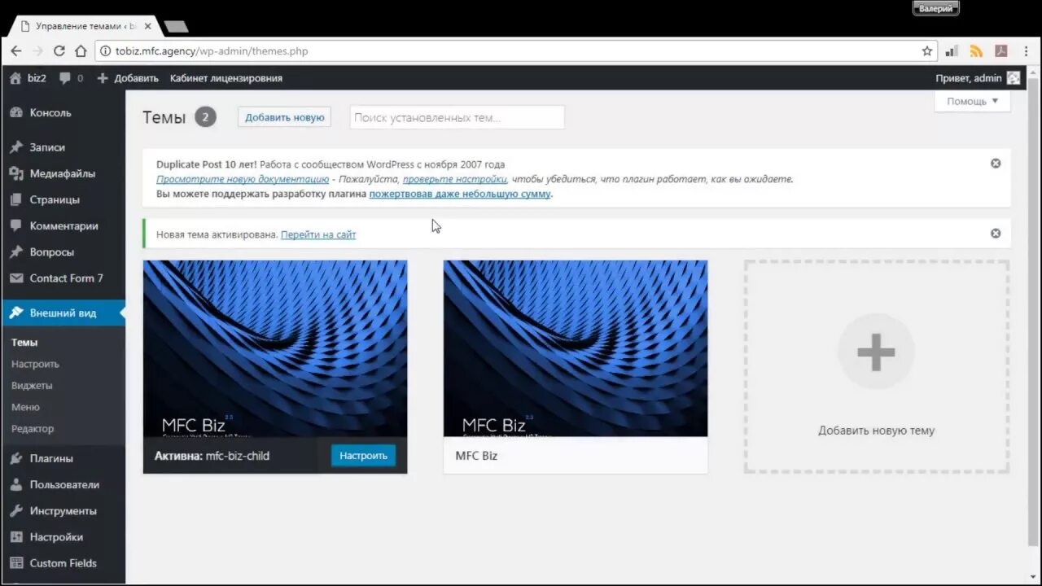Open biz2 site home icon in admin bar
The height and width of the screenshot is (586, 1042).
tap(15, 78)
